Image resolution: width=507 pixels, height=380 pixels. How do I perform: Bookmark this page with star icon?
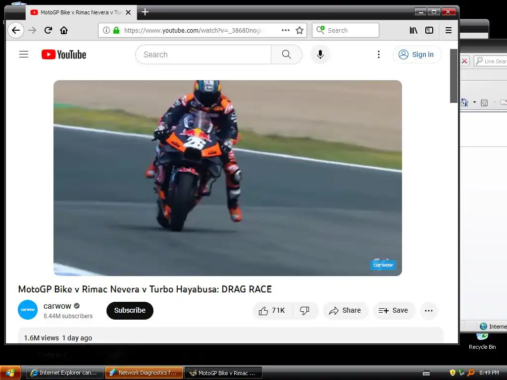(300, 30)
